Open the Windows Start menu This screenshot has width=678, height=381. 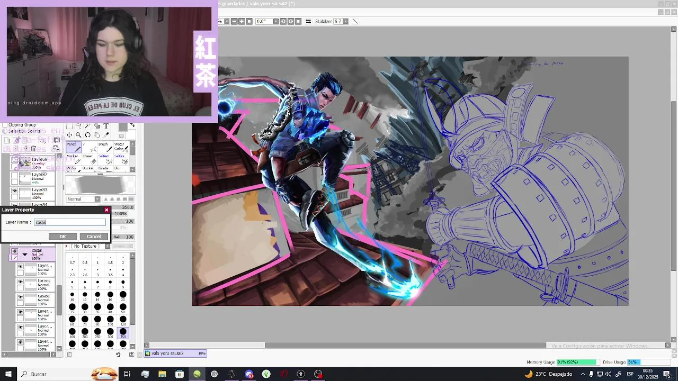pyautogui.click(x=8, y=374)
